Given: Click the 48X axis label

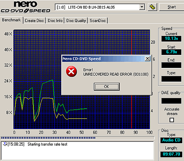Looking at the screenshot, I should point(8,34).
